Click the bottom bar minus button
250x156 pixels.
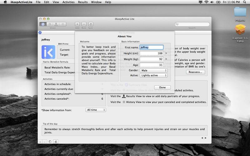pyautogui.click(x=45, y=142)
